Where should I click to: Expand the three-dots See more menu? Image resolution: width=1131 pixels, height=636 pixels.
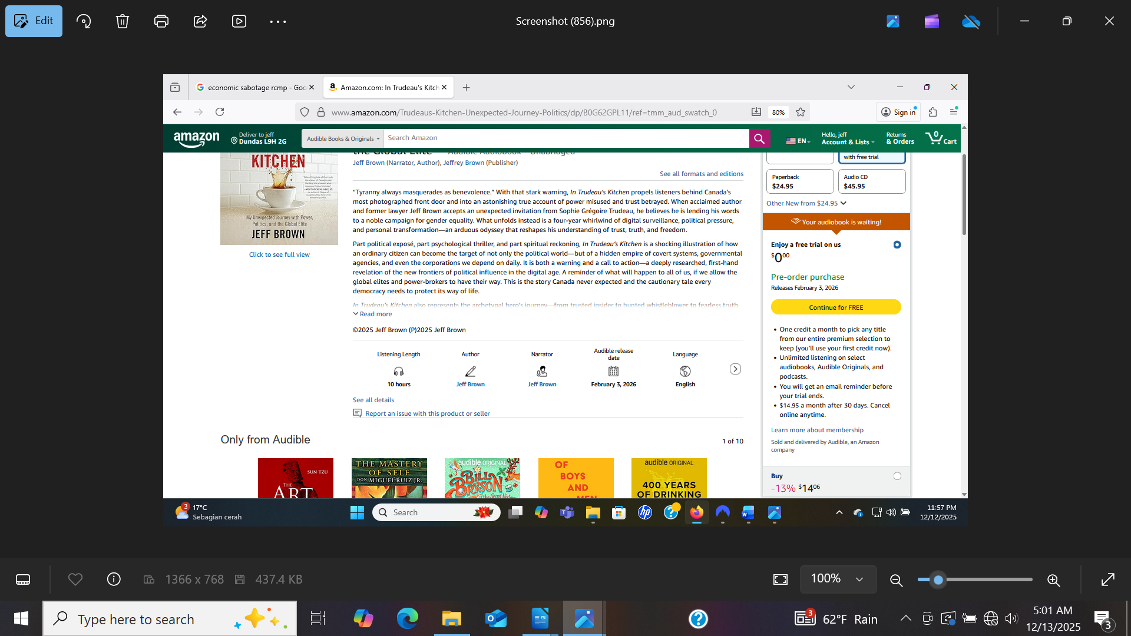coord(277,21)
